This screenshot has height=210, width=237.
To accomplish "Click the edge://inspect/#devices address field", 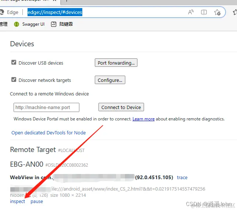I will (x=55, y=12).
